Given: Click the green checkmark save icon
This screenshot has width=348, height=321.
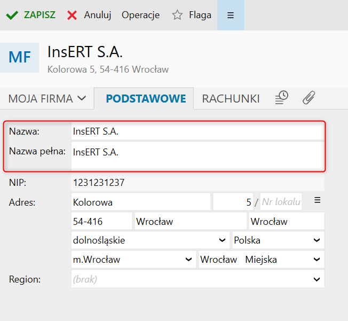Looking at the screenshot, I should point(12,15).
